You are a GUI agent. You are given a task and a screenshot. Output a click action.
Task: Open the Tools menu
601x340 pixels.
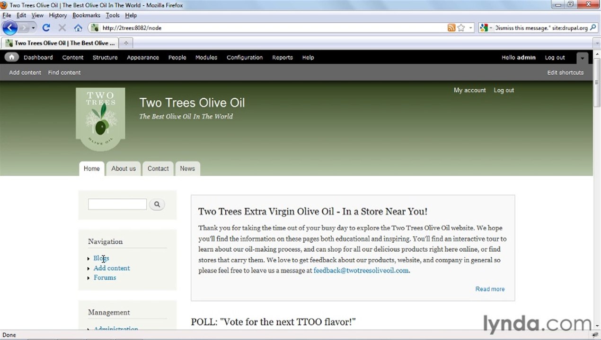(113, 15)
